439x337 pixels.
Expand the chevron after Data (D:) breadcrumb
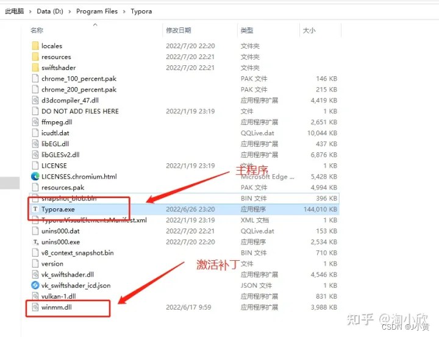click(x=70, y=12)
